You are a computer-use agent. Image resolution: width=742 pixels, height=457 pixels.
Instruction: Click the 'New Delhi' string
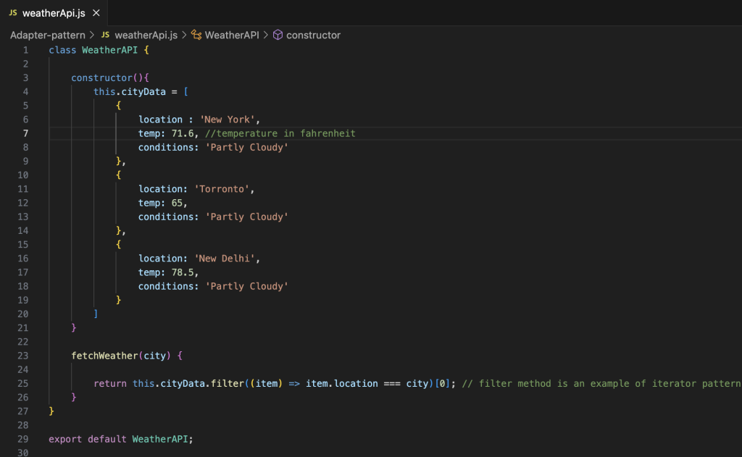[x=225, y=259]
